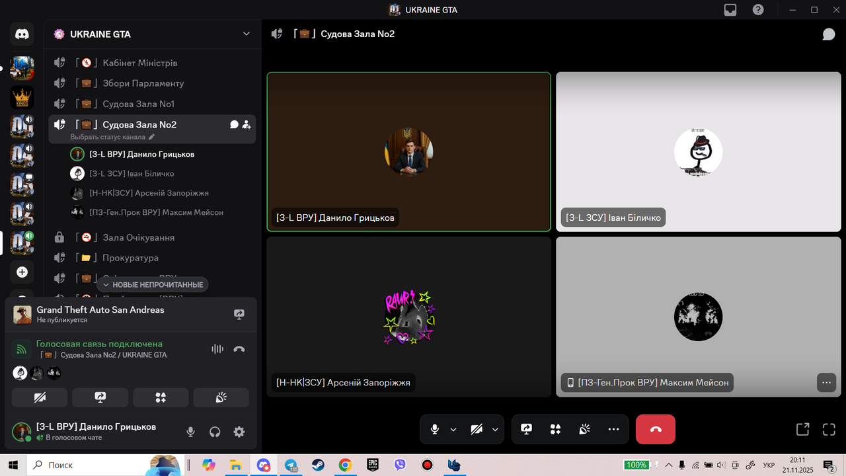Turn on camera in the call control bar

(477, 429)
